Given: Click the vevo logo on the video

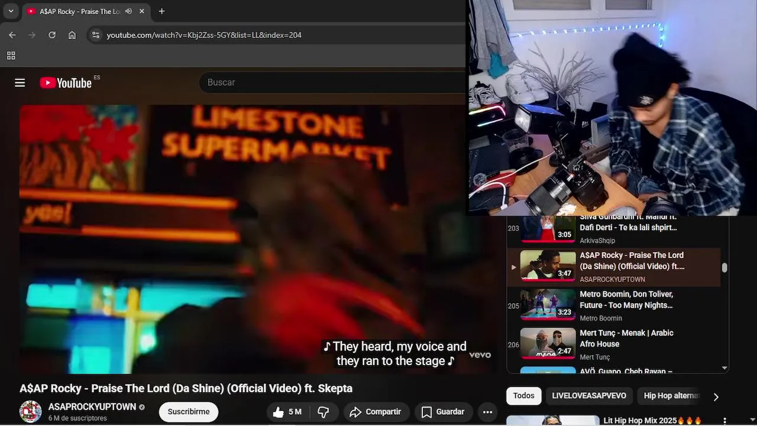Looking at the screenshot, I should [x=480, y=355].
